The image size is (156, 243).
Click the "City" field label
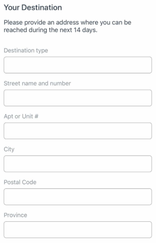coord(9,150)
